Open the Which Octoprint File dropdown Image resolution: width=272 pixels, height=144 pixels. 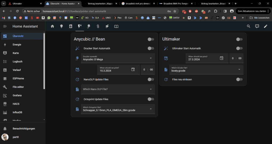(x=118, y=109)
